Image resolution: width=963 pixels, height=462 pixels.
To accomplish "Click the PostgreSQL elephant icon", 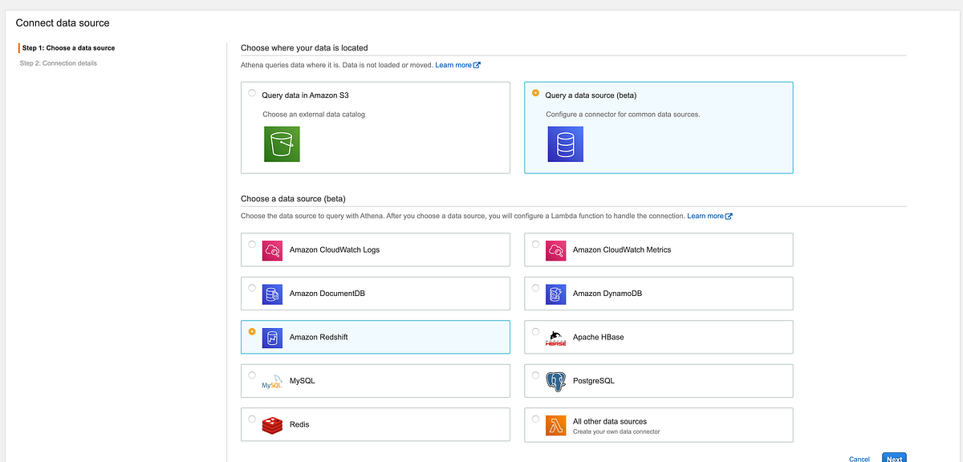I will click(556, 381).
